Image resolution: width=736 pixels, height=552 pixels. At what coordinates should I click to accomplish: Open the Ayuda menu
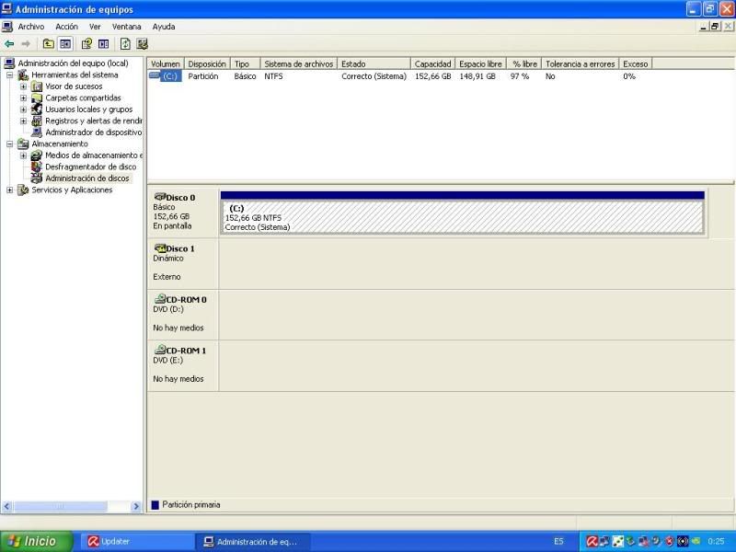(164, 27)
